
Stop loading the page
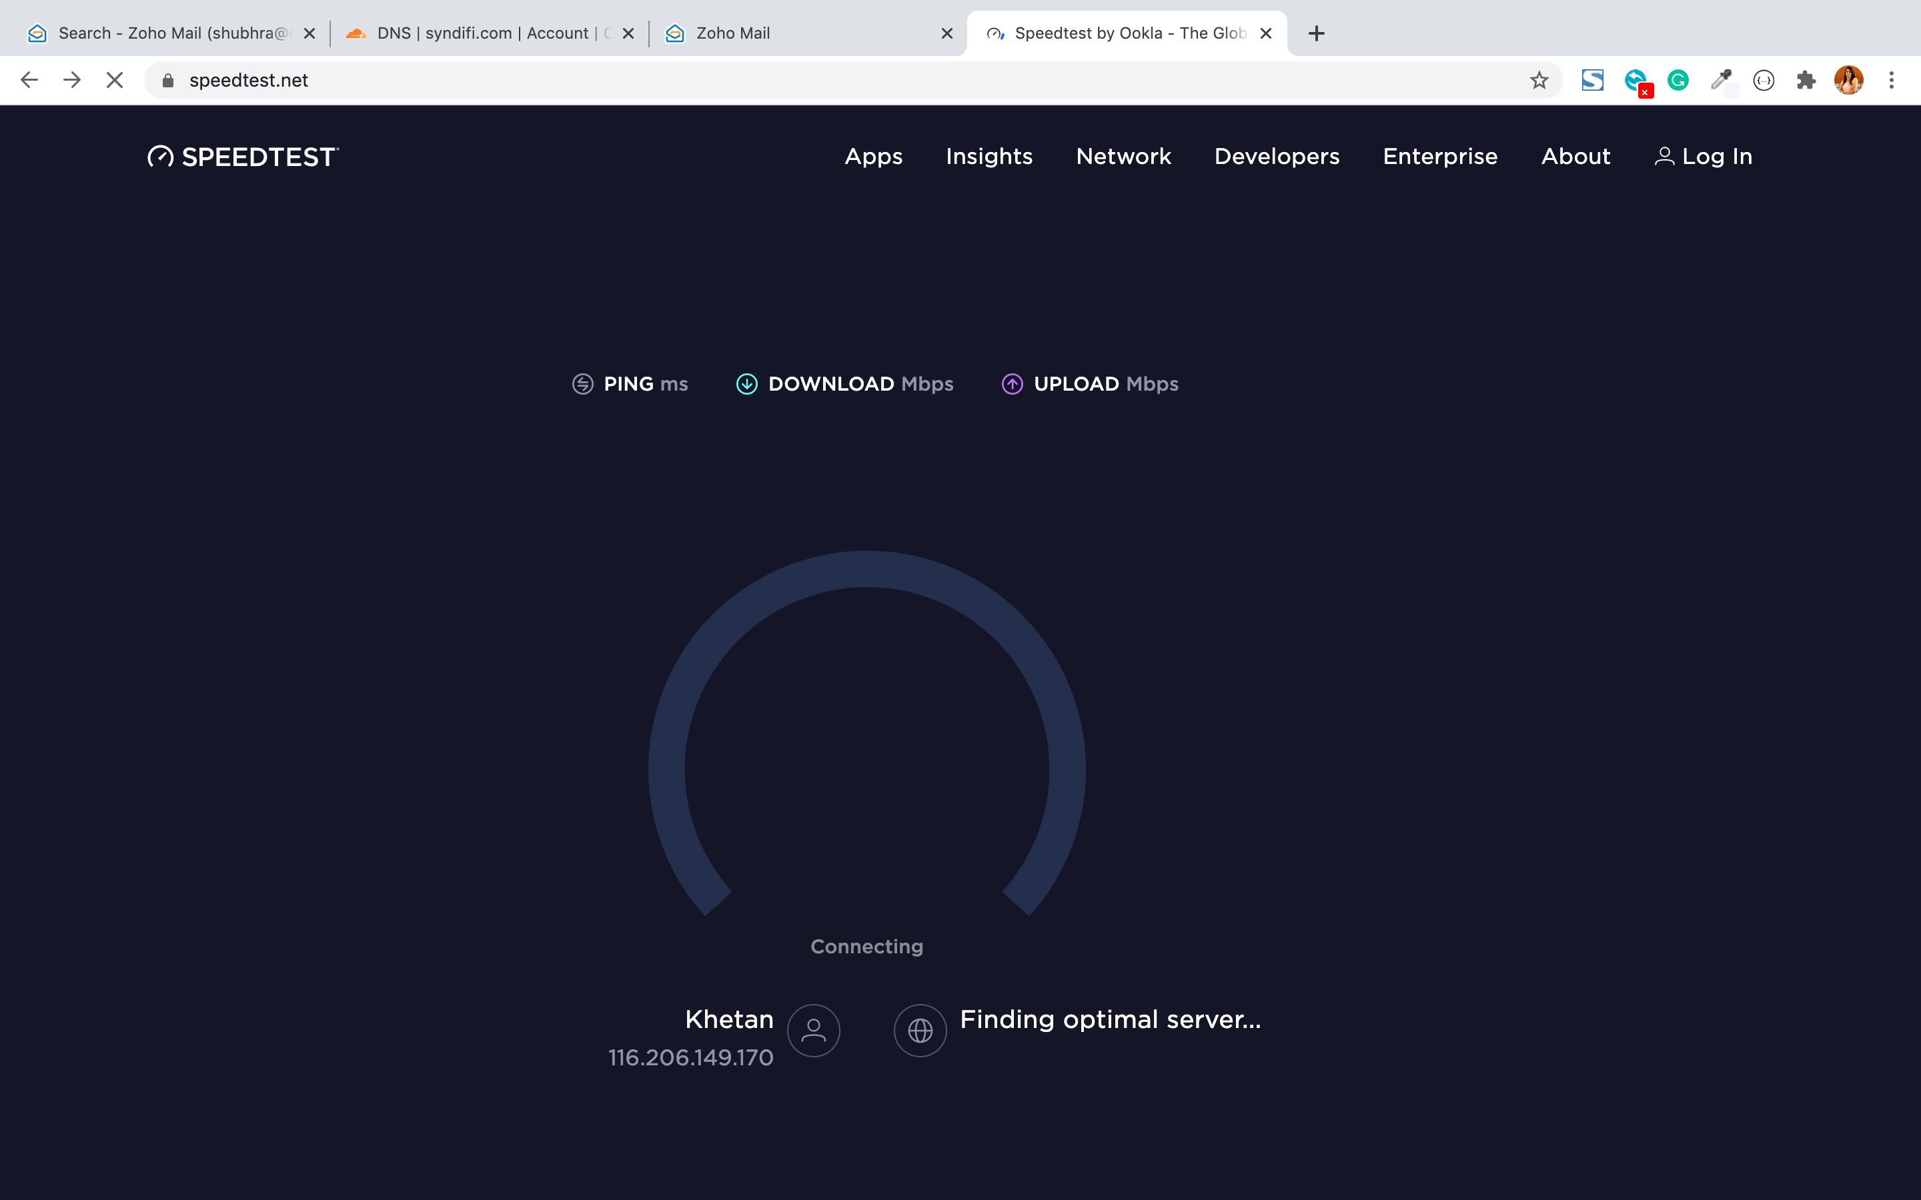pos(115,80)
